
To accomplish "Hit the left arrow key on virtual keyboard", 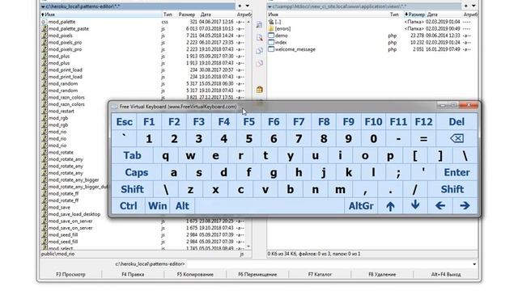I will [440, 206].
